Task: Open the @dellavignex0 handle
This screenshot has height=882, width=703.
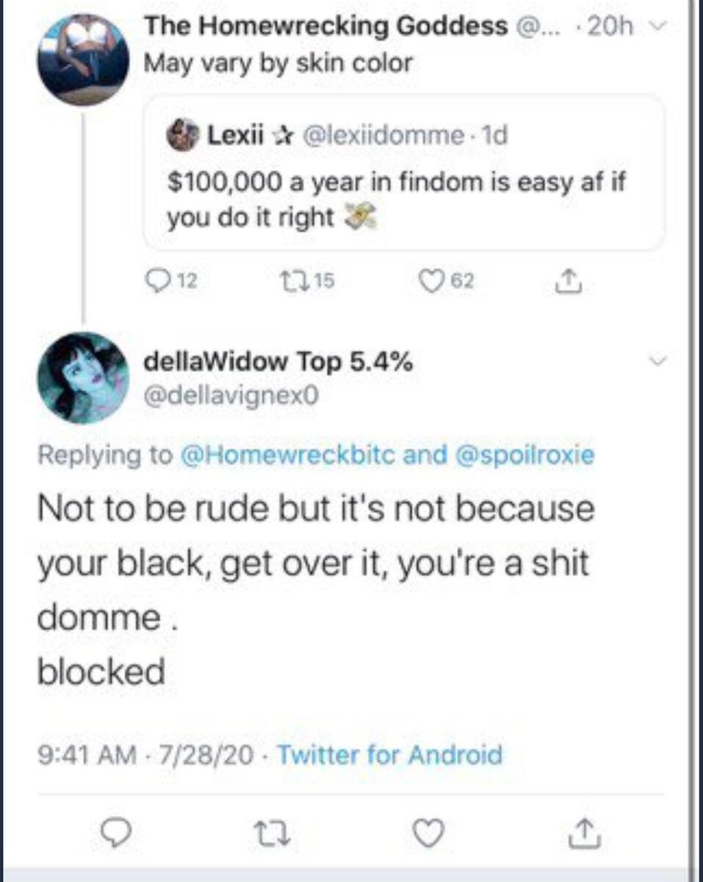Action: click(231, 397)
